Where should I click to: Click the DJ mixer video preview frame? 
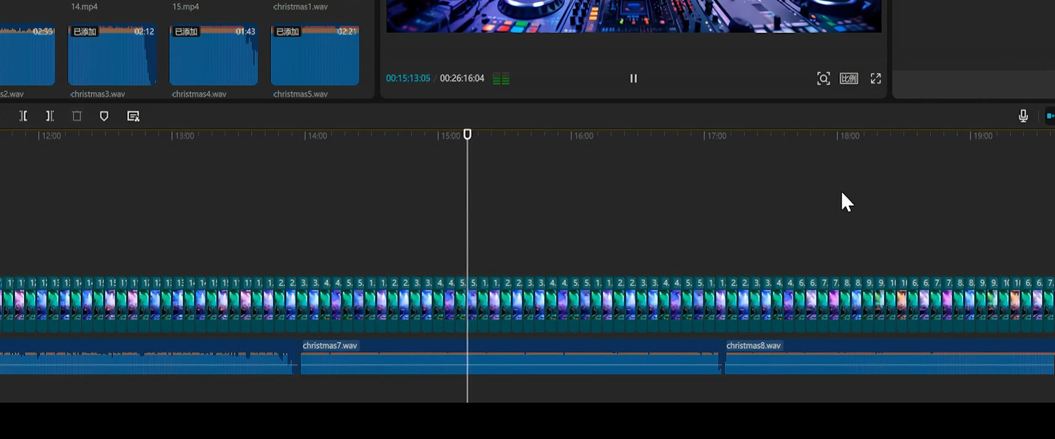[634, 16]
